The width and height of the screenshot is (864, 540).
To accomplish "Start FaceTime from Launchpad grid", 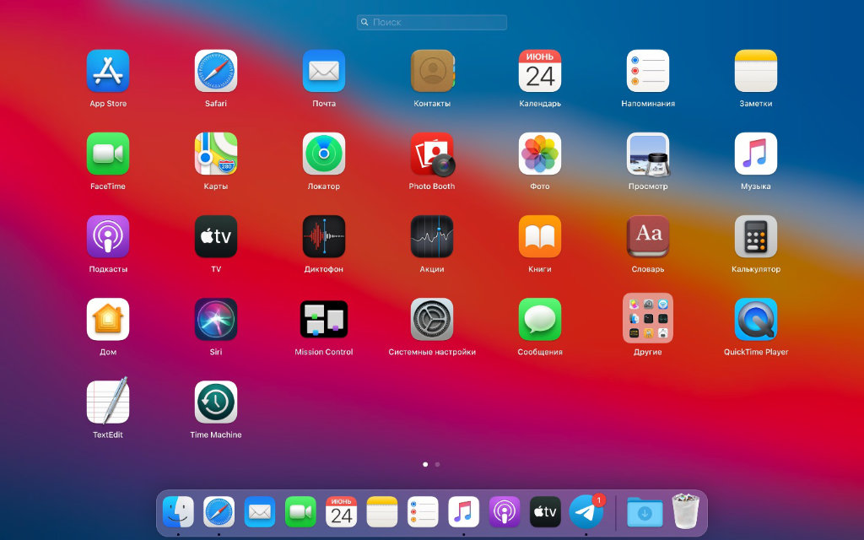I will tap(108, 154).
